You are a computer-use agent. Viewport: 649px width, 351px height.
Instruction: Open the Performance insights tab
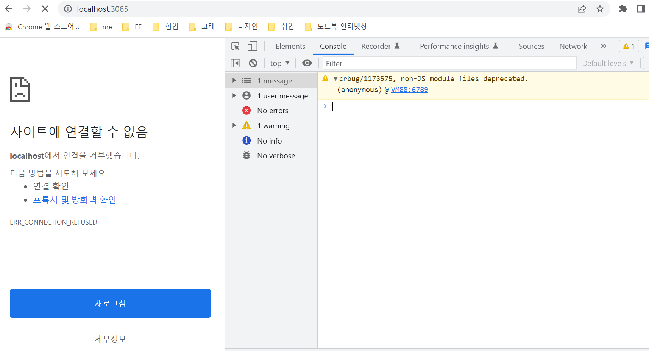click(459, 46)
